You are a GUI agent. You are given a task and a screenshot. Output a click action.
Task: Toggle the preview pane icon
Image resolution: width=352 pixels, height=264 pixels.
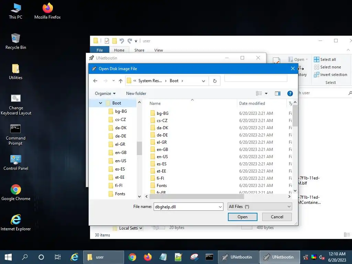[278, 93]
